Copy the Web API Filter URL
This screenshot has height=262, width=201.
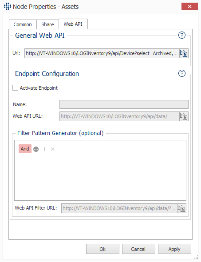(181, 208)
